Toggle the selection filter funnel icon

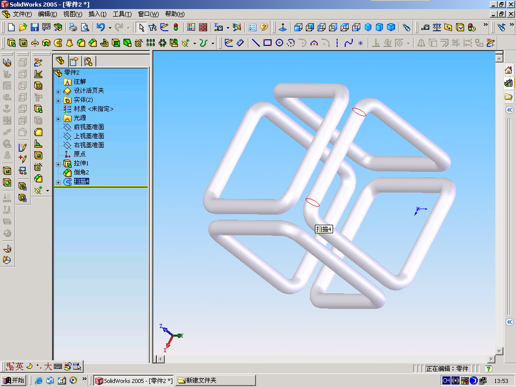click(x=153, y=27)
